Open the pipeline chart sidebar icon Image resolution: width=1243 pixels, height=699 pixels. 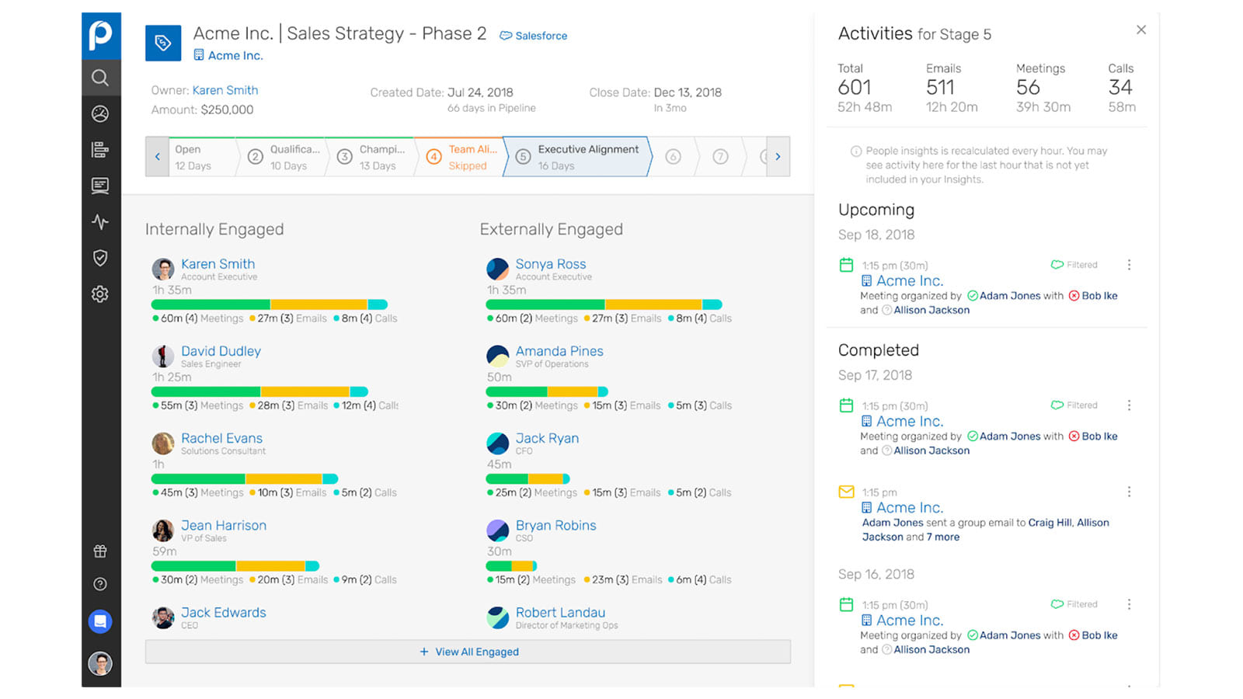click(100, 150)
